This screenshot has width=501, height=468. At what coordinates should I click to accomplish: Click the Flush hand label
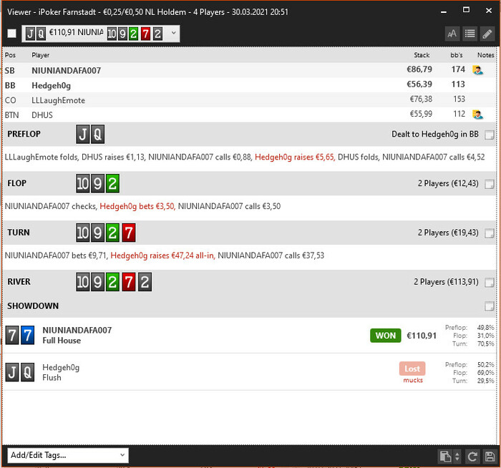coord(52,378)
